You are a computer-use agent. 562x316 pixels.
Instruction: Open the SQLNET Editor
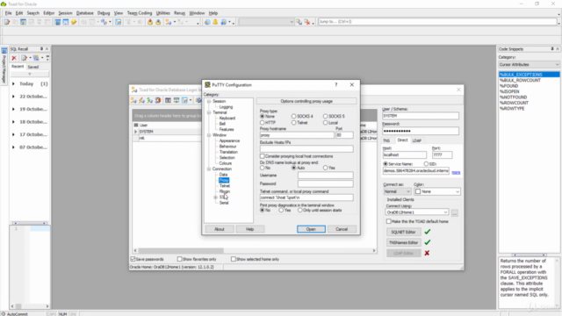403,232
